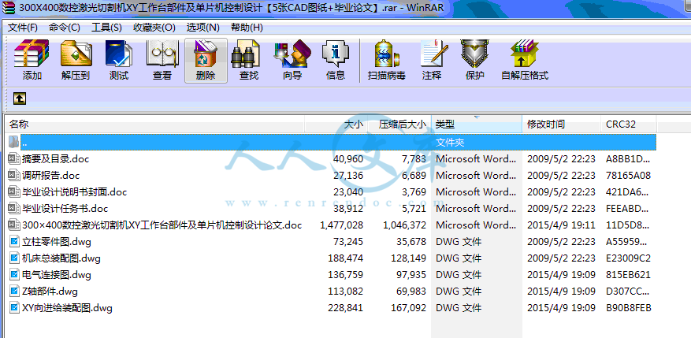The image size is (691, 338).
Task: Click modified time 2015/4/9 19:11
Action: pyautogui.click(x=561, y=225)
